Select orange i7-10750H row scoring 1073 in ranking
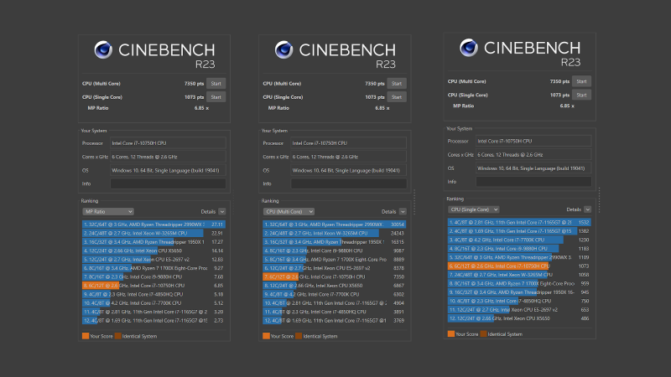671x377 pixels. coord(519,266)
